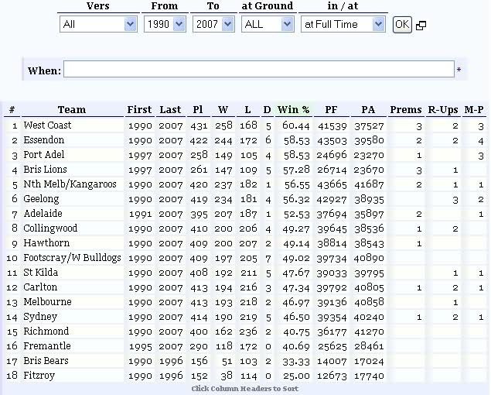Click the Pl column header
Viewport: 491px width, 395px height.
click(x=198, y=110)
